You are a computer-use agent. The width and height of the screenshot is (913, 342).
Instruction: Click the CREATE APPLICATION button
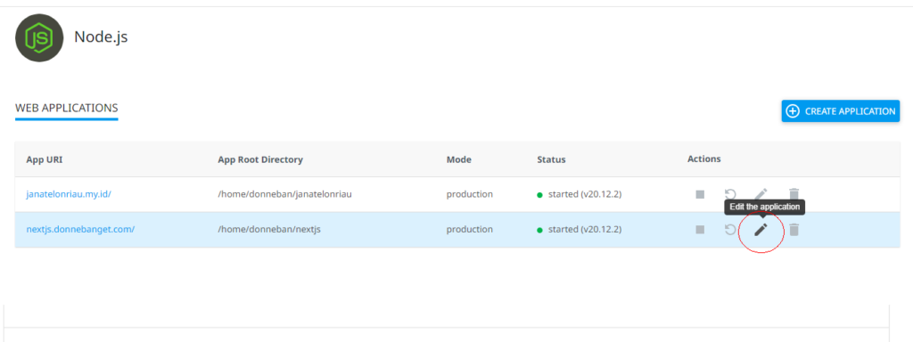(x=840, y=111)
